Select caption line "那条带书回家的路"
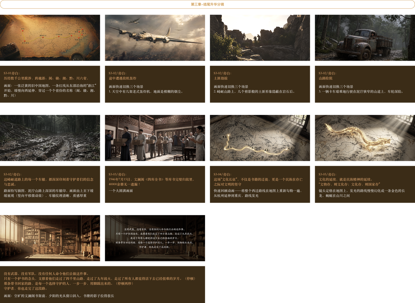The height and width of the screenshot is (303, 415). tap(69, 284)
